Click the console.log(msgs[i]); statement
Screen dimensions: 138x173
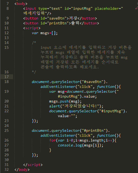pyautogui.click(x=81, y=145)
